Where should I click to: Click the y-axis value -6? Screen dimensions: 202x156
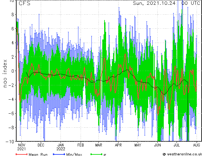(11, 113)
